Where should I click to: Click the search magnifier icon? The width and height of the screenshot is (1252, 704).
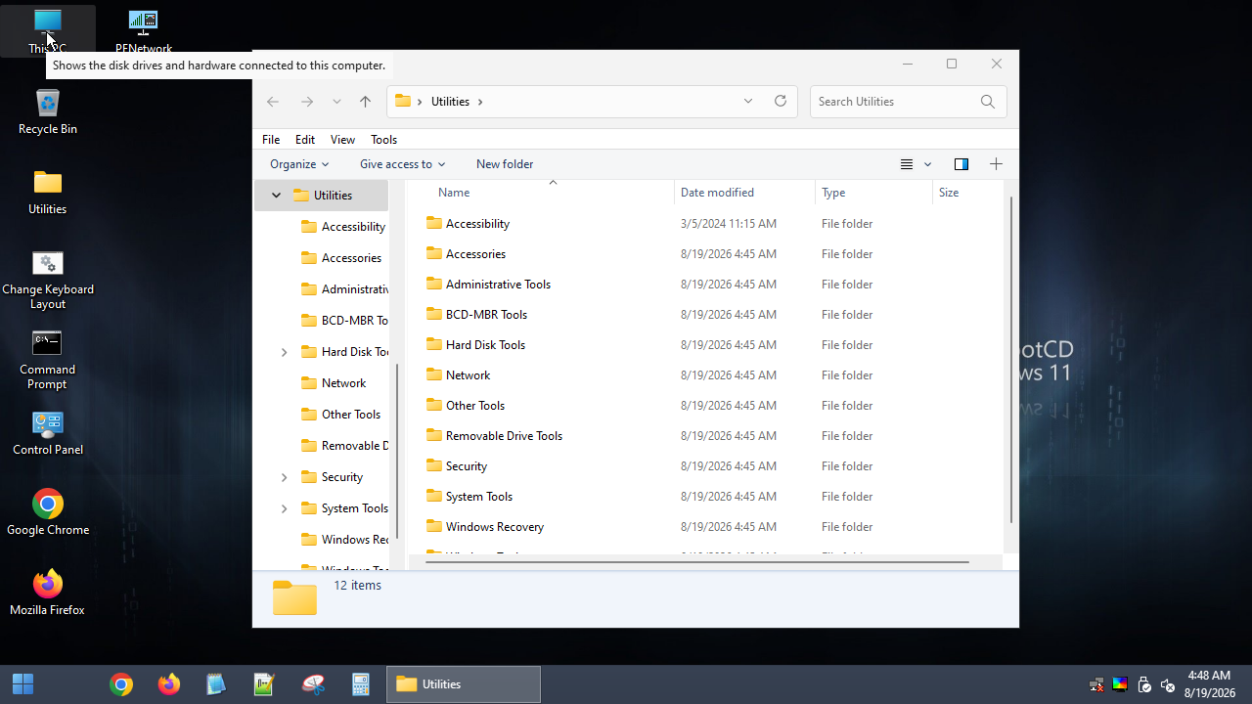988,102
